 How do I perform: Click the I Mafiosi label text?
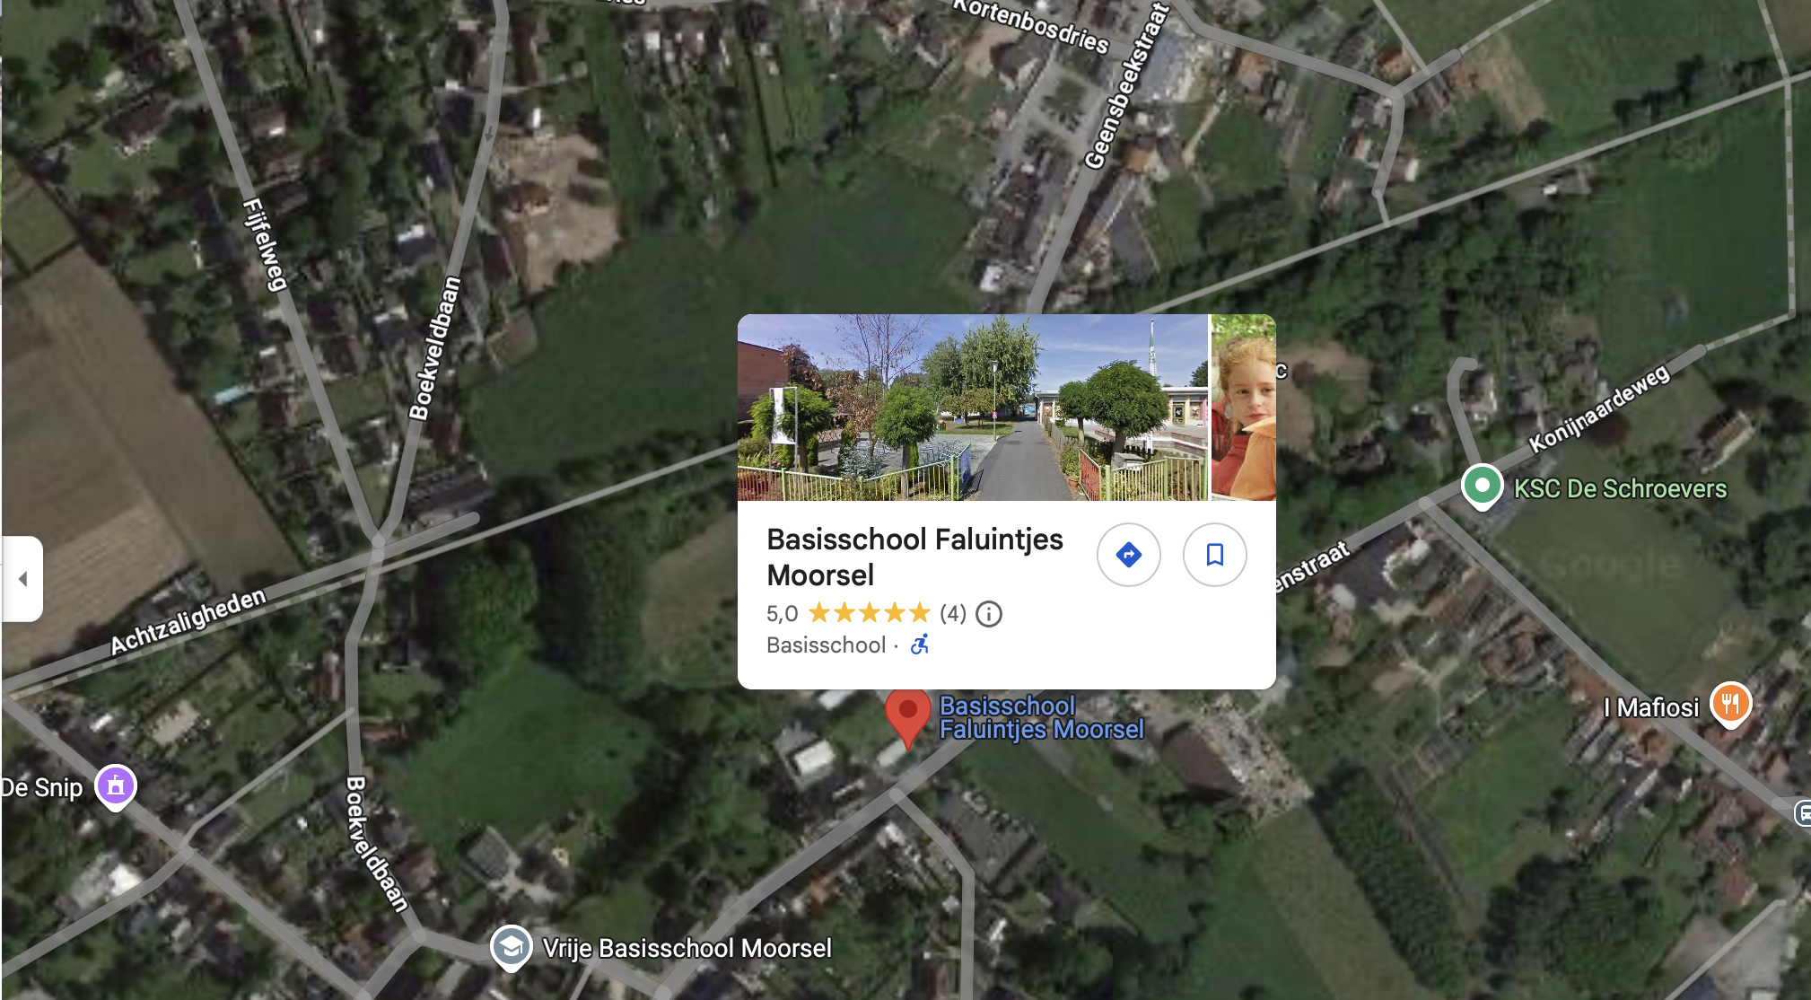point(1651,707)
